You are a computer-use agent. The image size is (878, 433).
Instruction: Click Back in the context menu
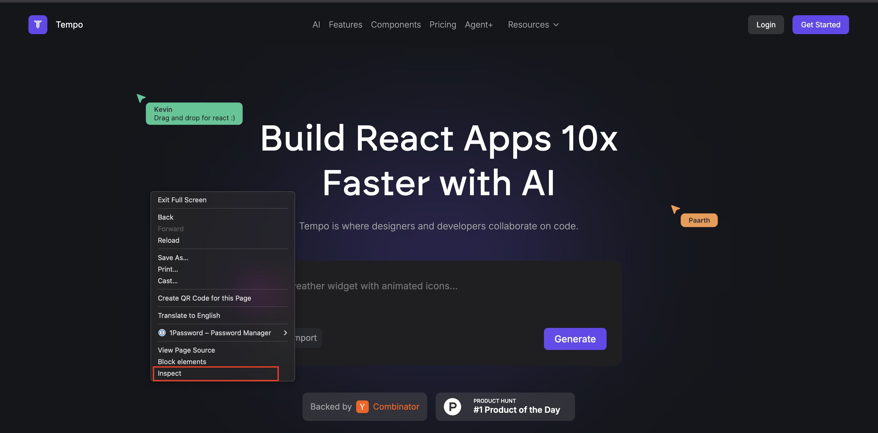click(x=165, y=217)
